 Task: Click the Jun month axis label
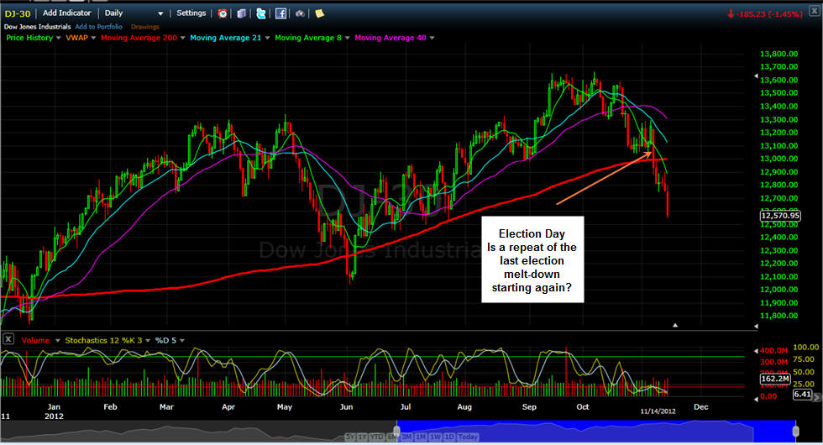[346, 406]
